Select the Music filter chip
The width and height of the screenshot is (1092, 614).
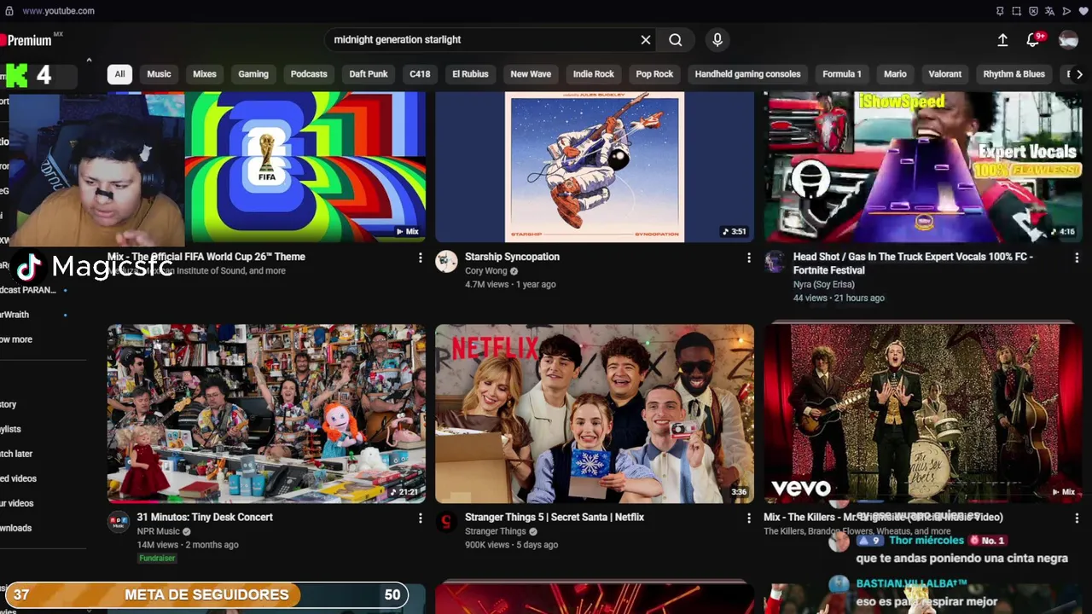159,74
